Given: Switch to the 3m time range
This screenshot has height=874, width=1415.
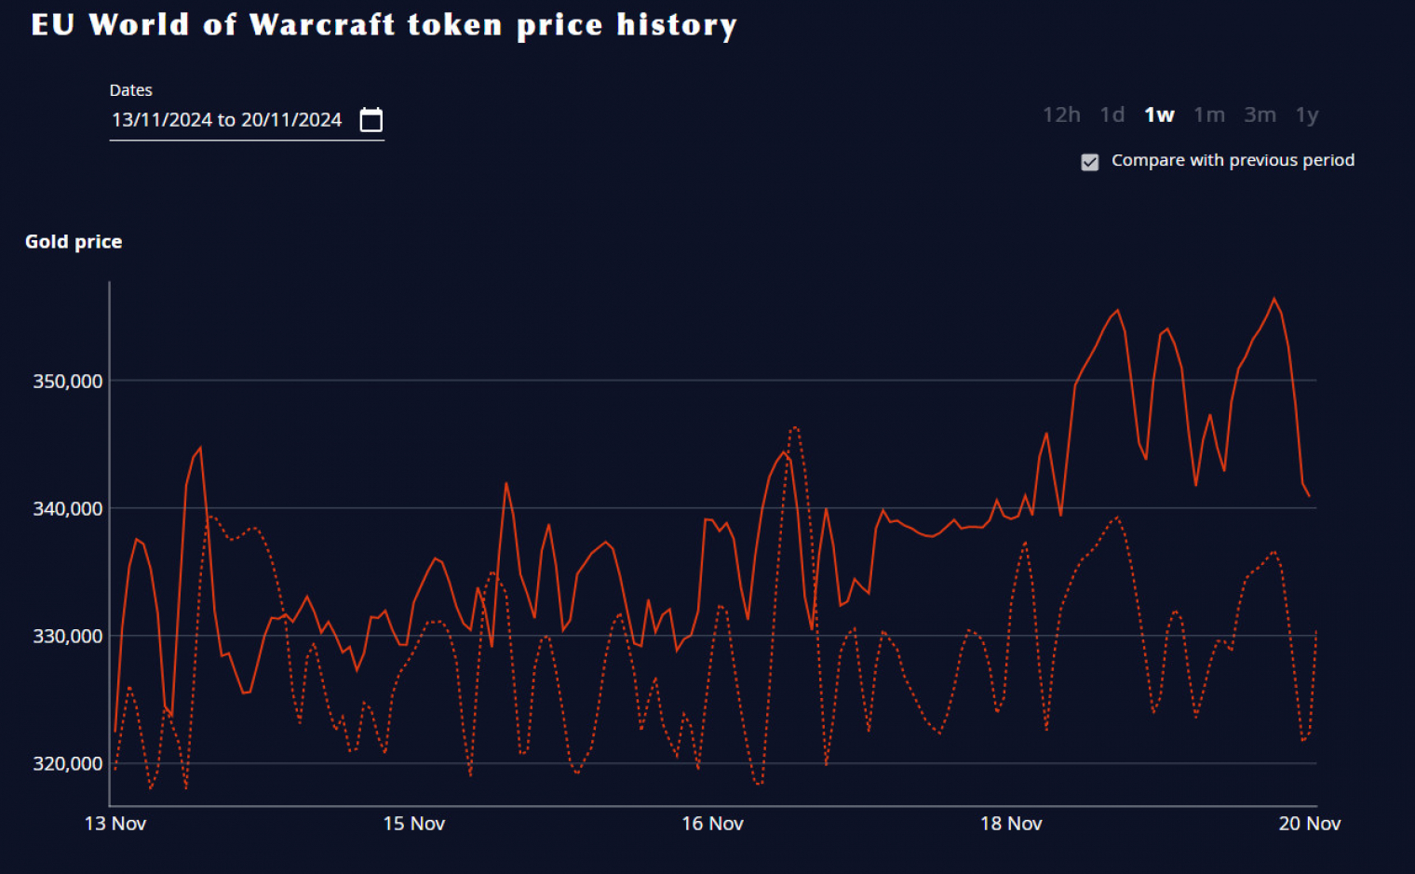Looking at the screenshot, I should coord(1260,114).
